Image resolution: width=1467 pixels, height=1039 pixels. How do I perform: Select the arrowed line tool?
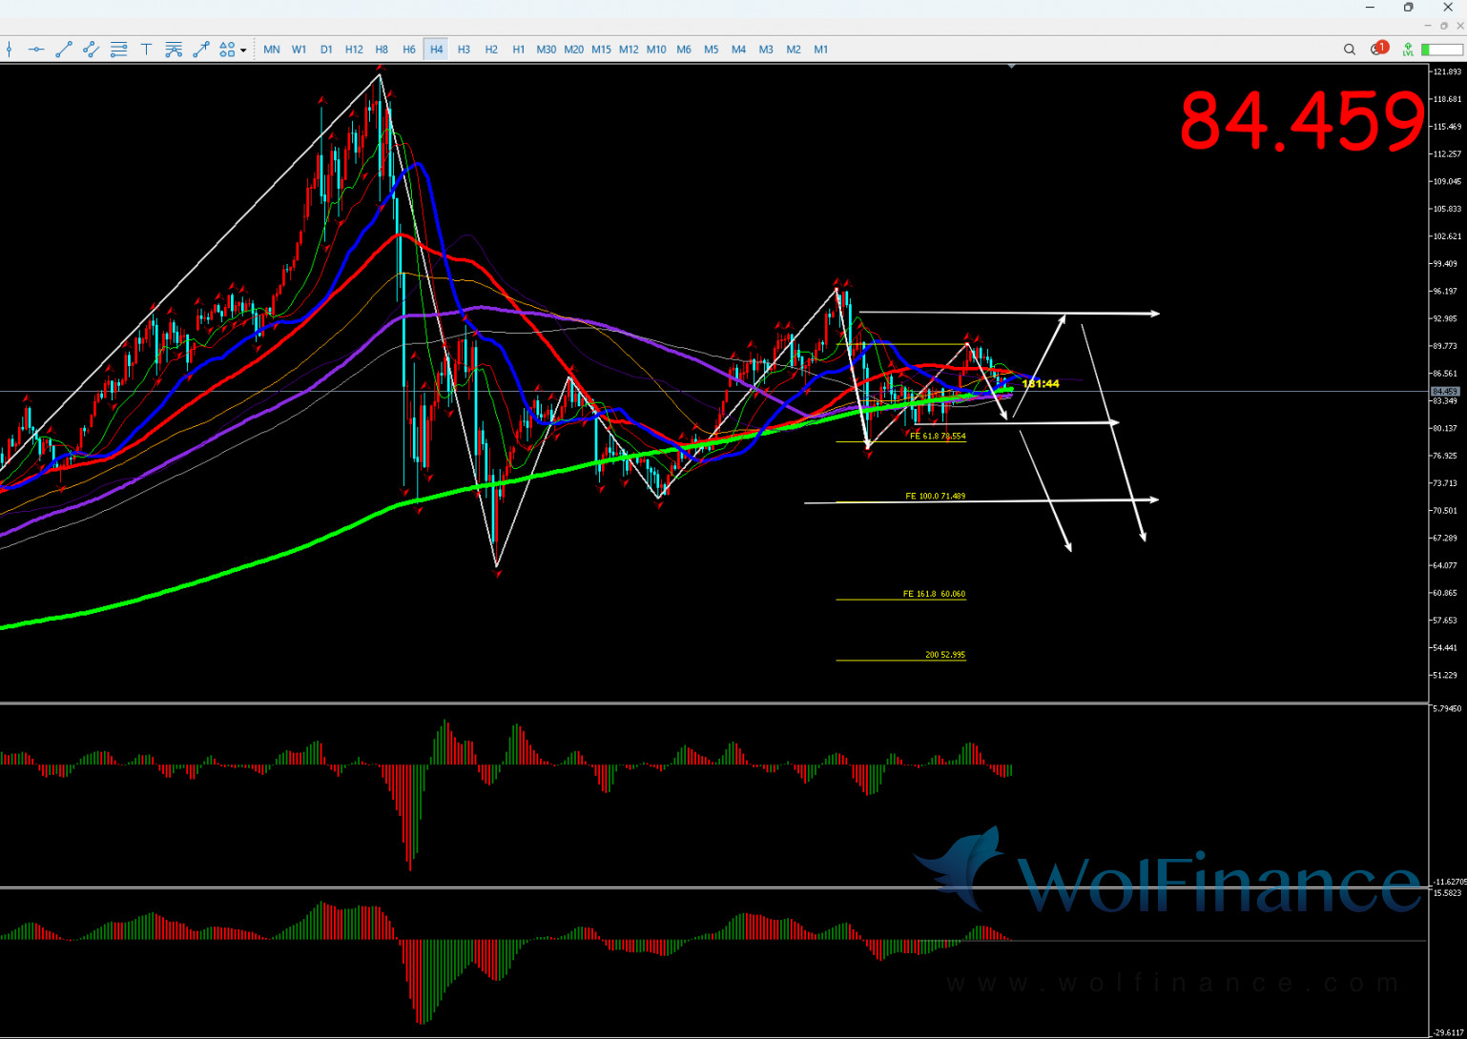coord(201,50)
